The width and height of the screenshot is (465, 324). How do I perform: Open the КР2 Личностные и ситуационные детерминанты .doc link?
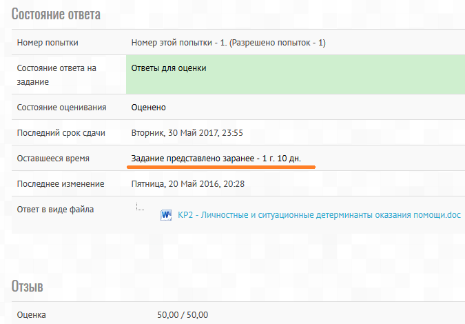coord(318,215)
